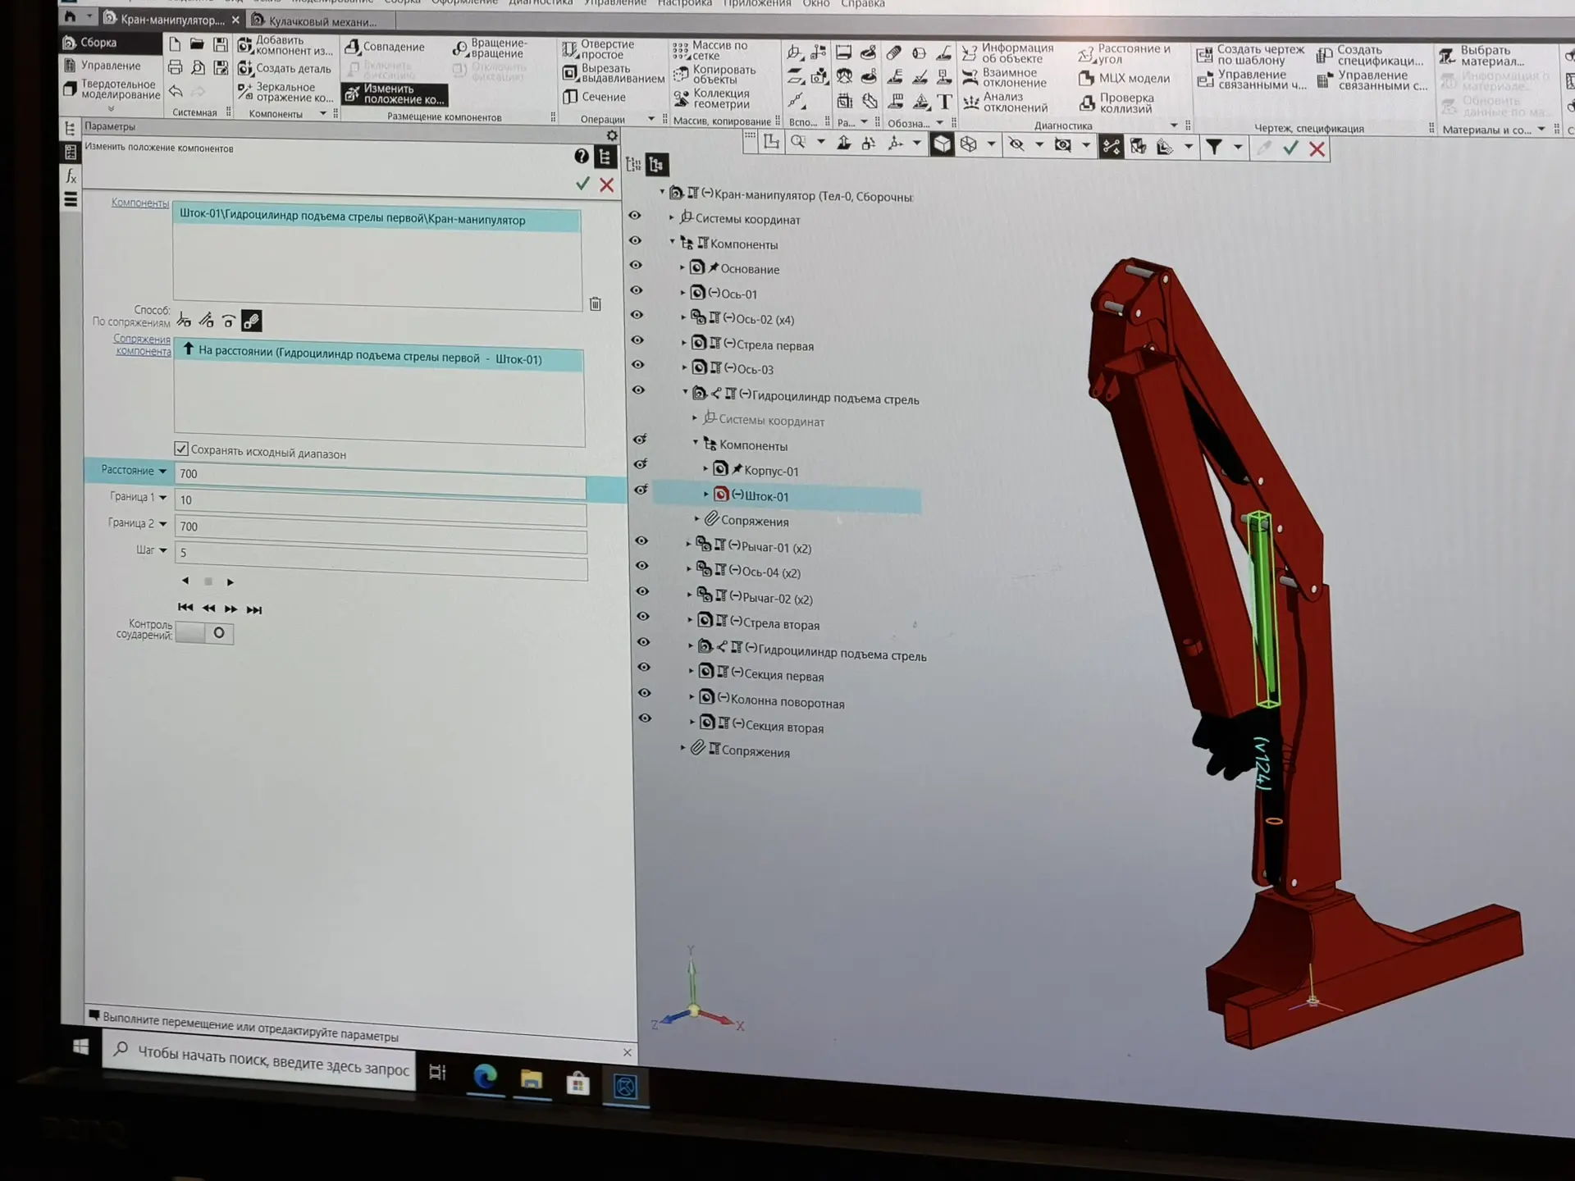Click Сопряжения компонента link
Image resolution: width=1575 pixels, height=1181 pixels.
click(x=143, y=345)
